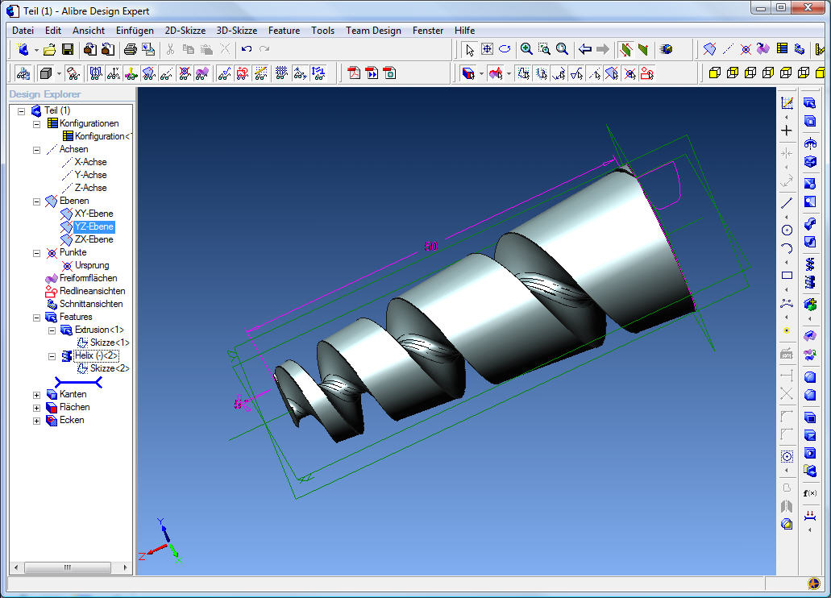Open the Einfügen menu
Viewport: 831px width, 598px height.
point(135,30)
